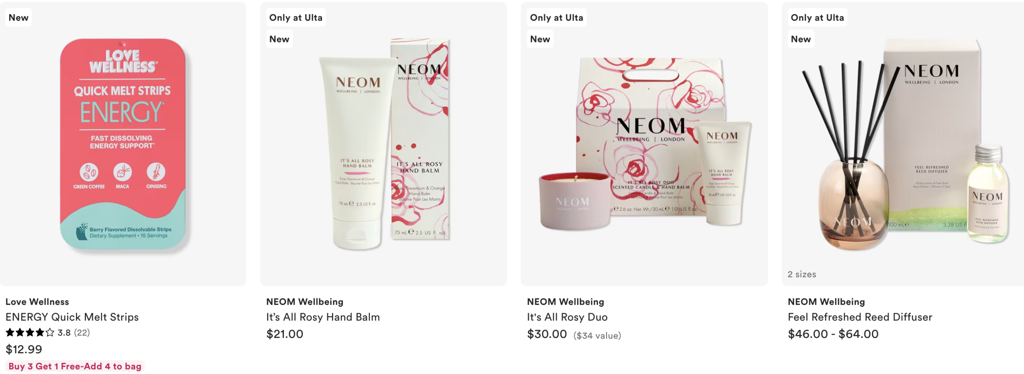Click Only at Ulta badge on Reed Diffuser
This screenshot has height=374, width=1024.
tap(817, 18)
